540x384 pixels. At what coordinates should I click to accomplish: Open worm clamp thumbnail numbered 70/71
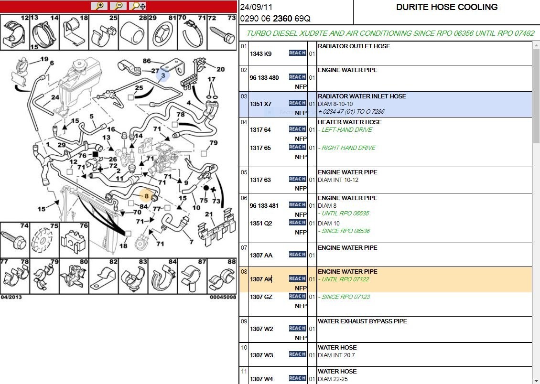(x=193, y=32)
